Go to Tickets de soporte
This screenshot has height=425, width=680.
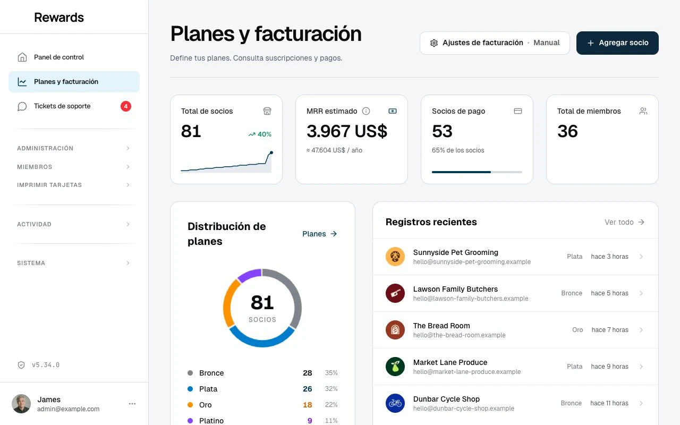[x=74, y=106]
